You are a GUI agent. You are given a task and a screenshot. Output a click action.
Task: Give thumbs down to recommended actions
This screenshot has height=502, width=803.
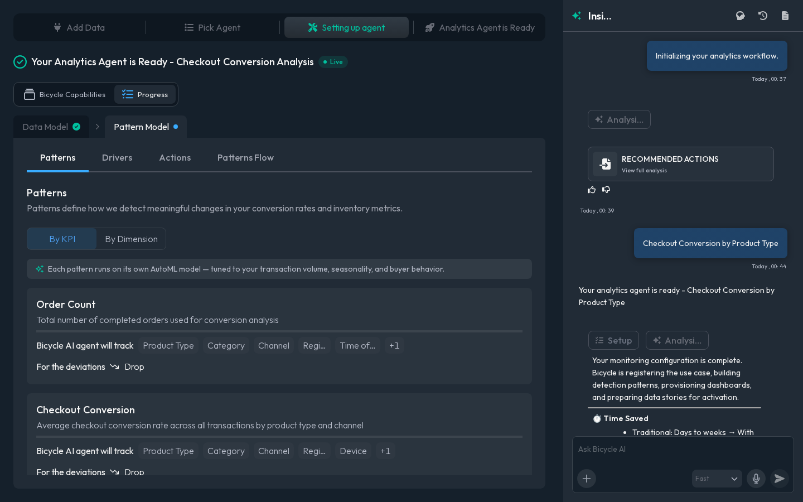pyautogui.click(x=606, y=190)
